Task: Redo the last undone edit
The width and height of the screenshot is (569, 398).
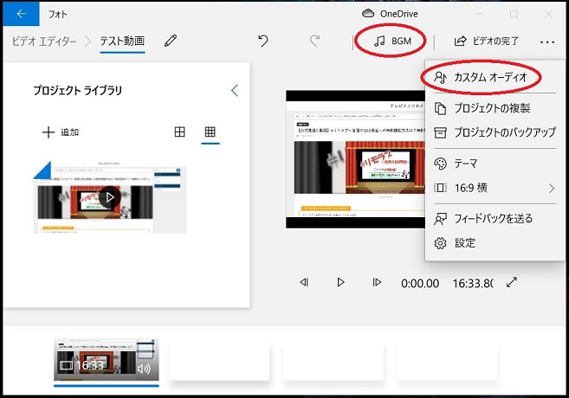Action: (x=315, y=41)
